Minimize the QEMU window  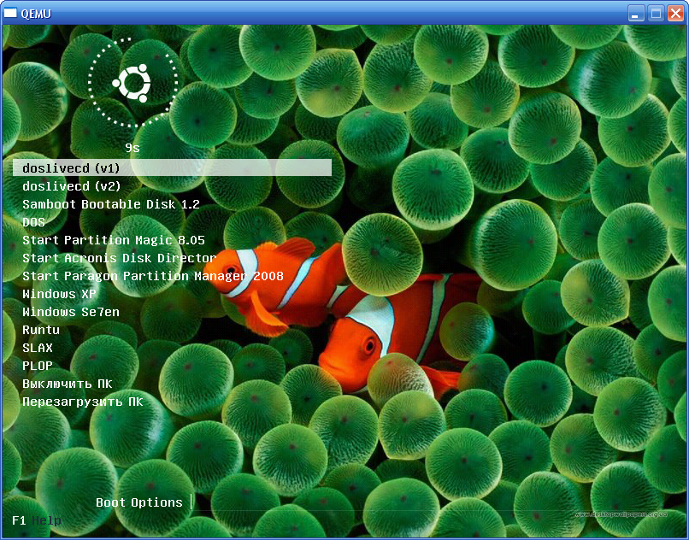635,13
